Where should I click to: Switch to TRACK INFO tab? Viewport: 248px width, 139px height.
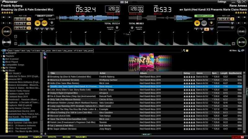(x=81, y=137)
